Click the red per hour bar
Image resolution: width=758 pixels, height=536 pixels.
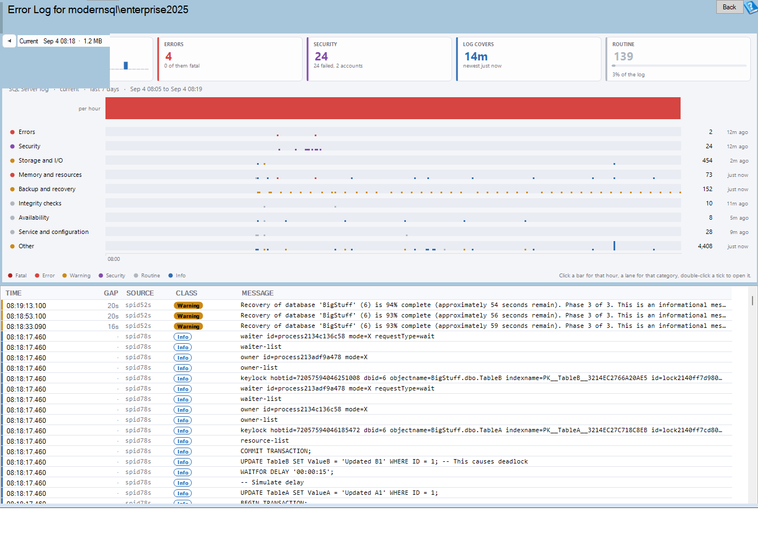393,108
